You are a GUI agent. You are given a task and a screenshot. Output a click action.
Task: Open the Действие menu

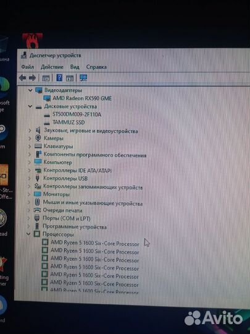point(52,67)
